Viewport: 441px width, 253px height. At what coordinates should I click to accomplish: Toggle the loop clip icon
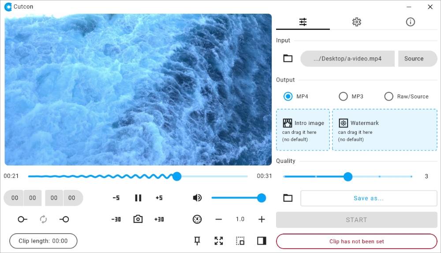click(43, 219)
